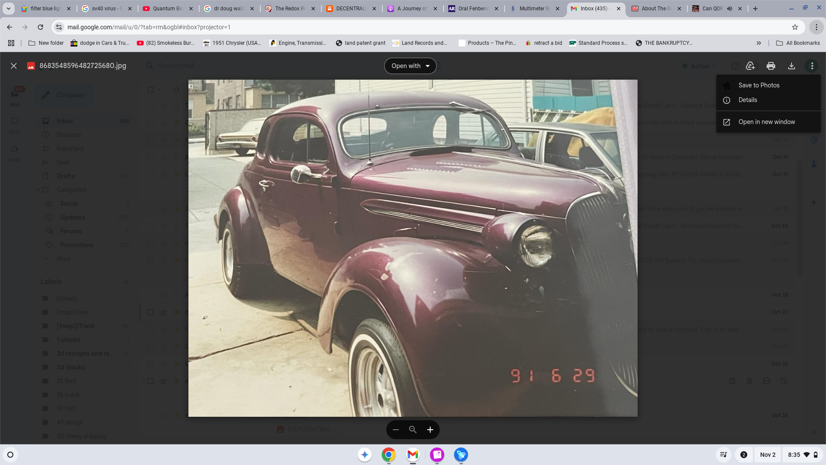Image resolution: width=826 pixels, height=465 pixels.
Task: Open Chrome three-dot menu
Action: pyautogui.click(x=816, y=27)
